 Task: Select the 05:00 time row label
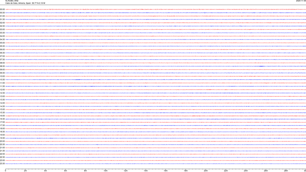click(x=2, y=43)
